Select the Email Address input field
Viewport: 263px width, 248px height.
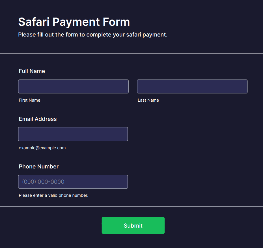[73, 134]
